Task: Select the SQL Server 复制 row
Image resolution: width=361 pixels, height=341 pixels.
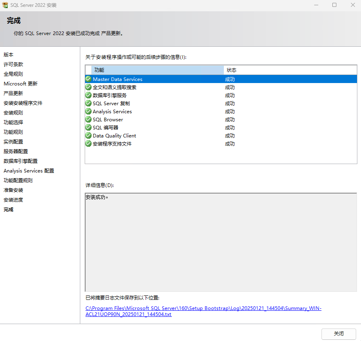Action: pyautogui.click(x=221, y=103)
